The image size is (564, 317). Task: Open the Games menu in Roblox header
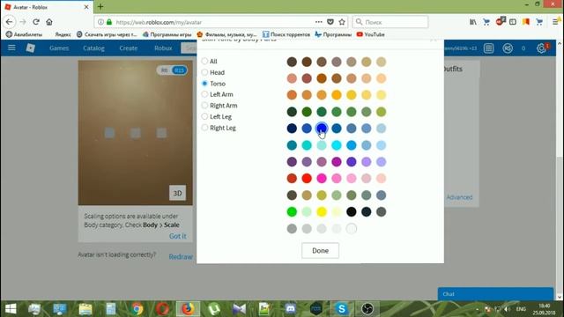point(59,48)
